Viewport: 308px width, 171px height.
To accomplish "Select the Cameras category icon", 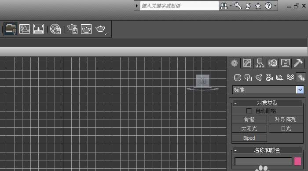I will coord(269,78).
